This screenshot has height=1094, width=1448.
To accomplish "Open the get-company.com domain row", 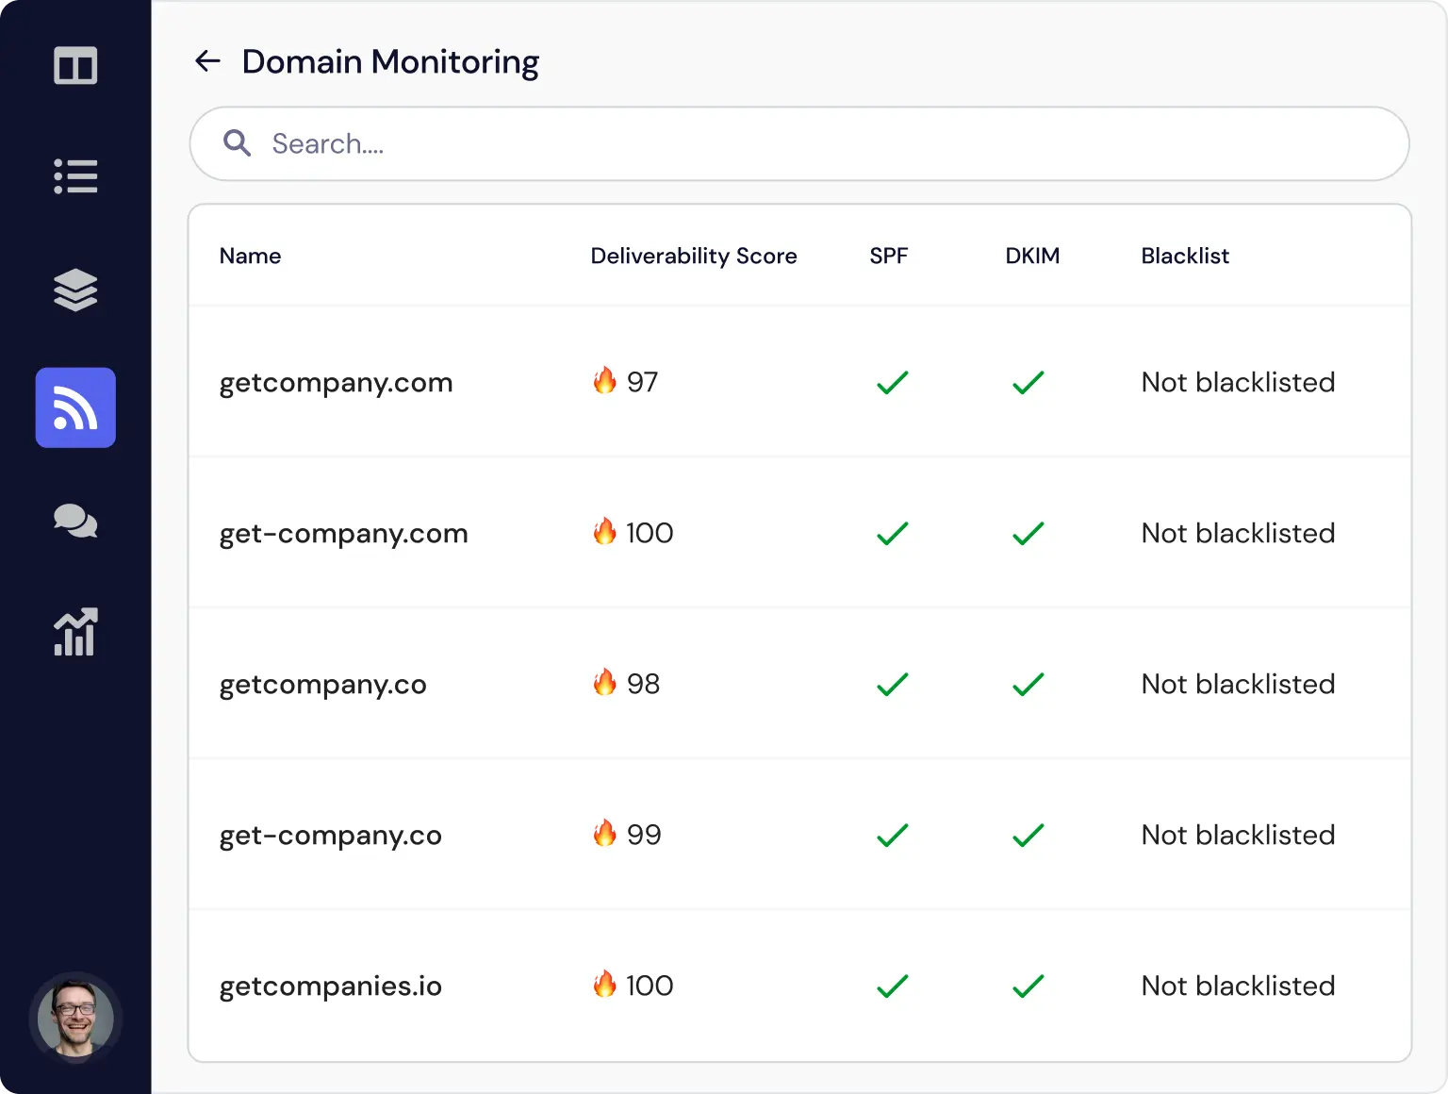I will (x=799, y=533).
